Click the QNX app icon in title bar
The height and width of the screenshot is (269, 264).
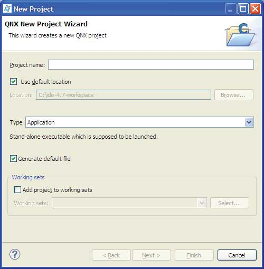7,8
